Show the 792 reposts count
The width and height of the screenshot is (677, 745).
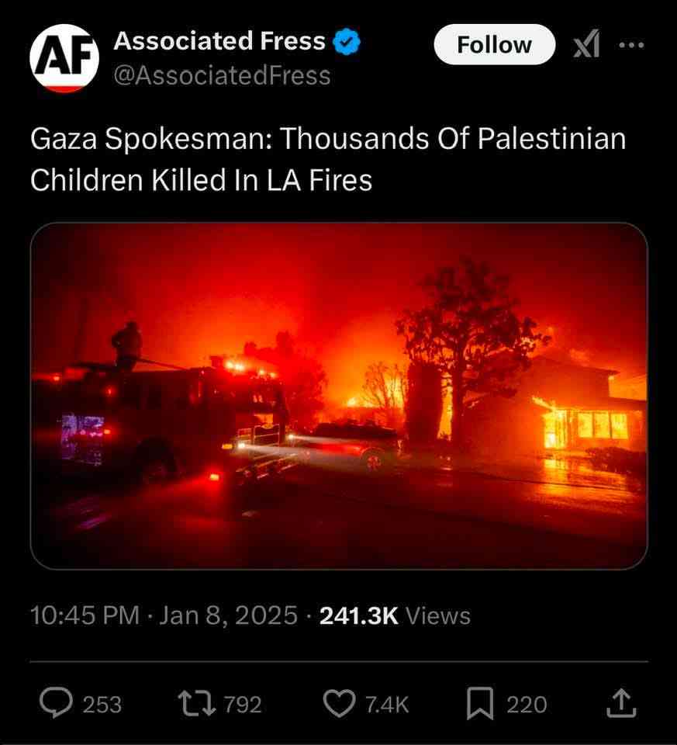click(x=243, y=704)
